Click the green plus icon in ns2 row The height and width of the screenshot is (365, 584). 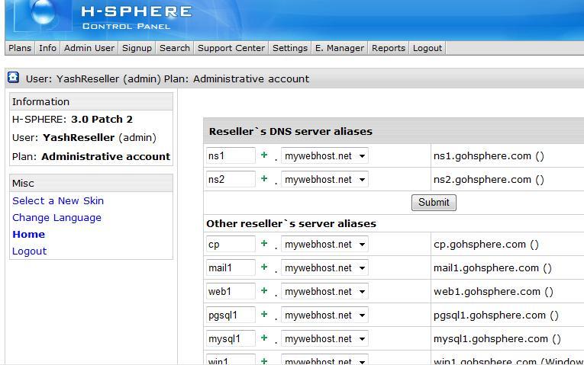[x=264, y=178]
